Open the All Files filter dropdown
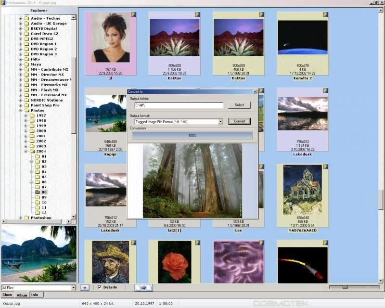 tap(74, 288)
